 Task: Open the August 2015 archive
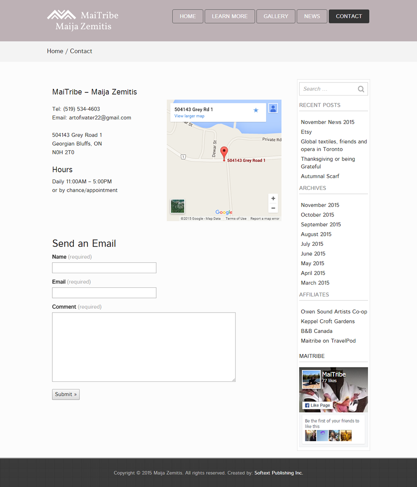tap(316, 234)
